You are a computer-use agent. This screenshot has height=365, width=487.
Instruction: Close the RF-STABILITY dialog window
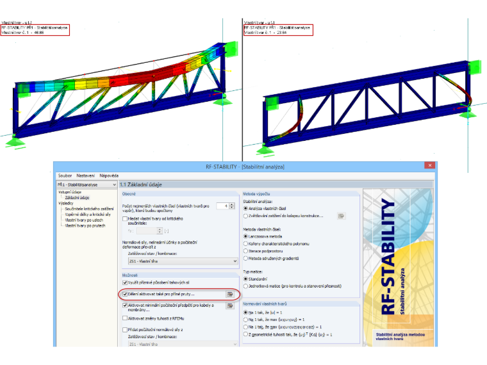[430, 165]
